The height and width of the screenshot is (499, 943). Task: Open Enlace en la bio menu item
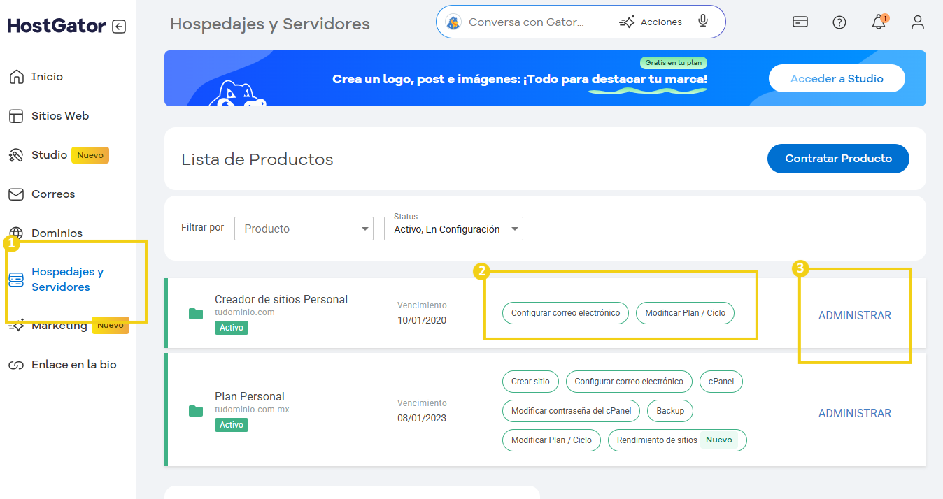[74, 365]
